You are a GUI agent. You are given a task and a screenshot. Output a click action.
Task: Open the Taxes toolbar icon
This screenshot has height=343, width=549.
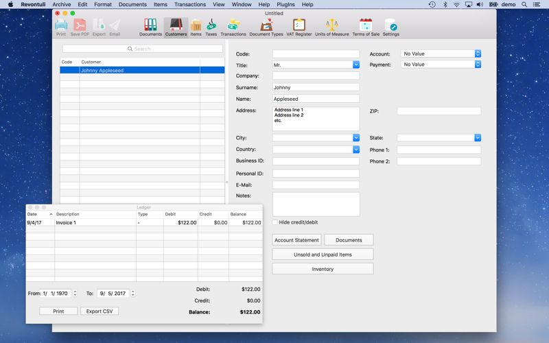(x=211, y=27)
